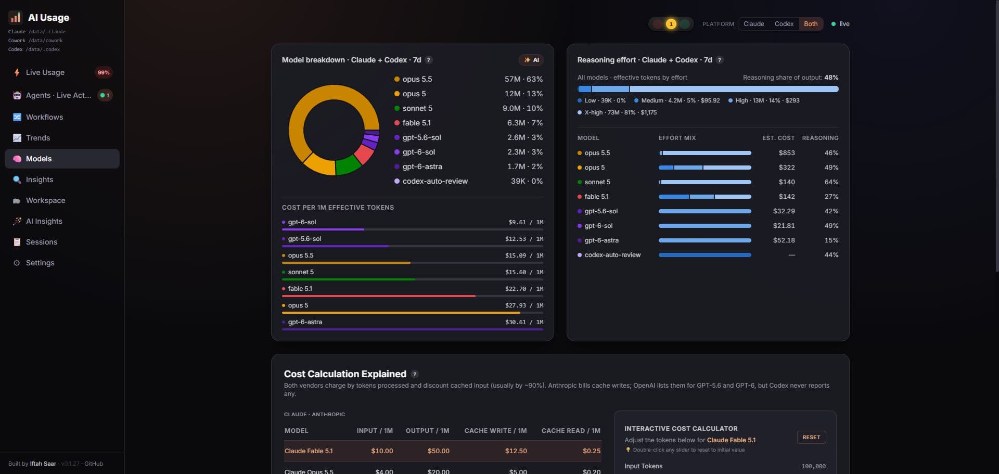
Task: Open Settings via the gear icon
Action: (17, 263)
